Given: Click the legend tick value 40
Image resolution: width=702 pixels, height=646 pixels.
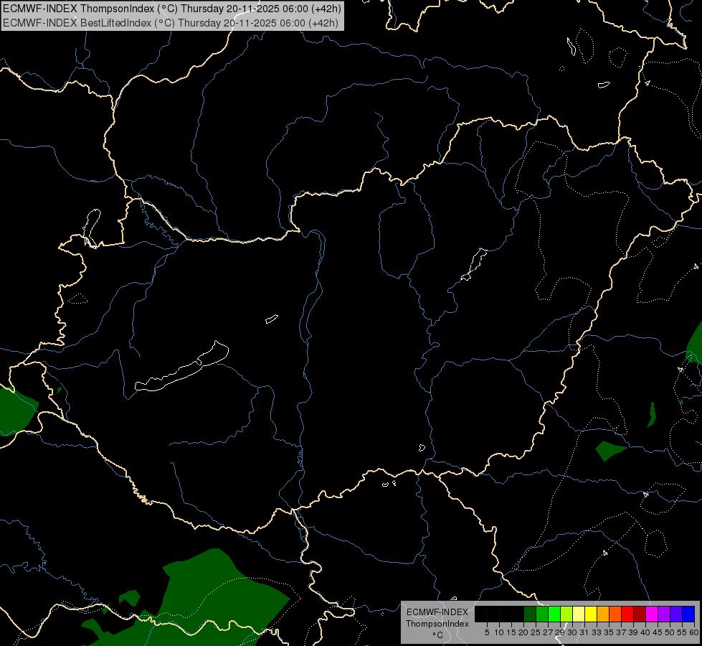Looking at the screenshot, I should coord(645,632).
